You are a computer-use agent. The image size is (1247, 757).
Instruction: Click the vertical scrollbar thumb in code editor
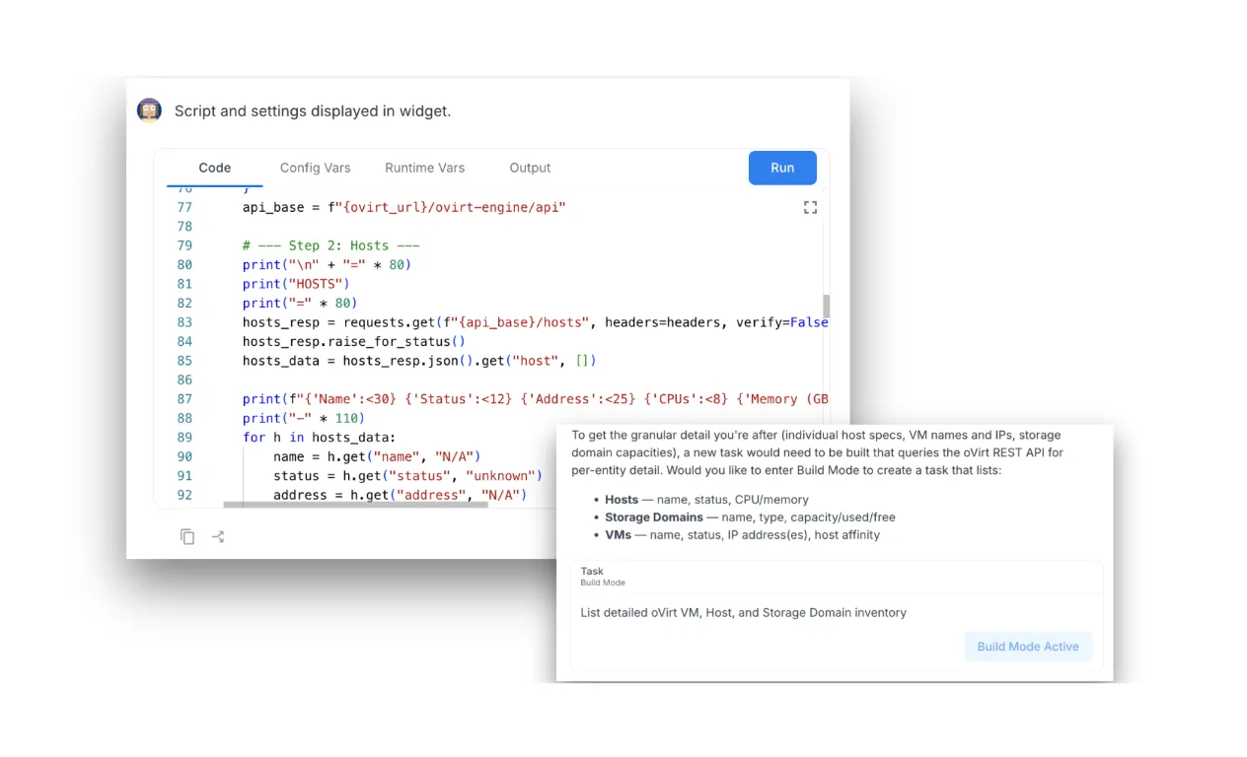point(826,306)
